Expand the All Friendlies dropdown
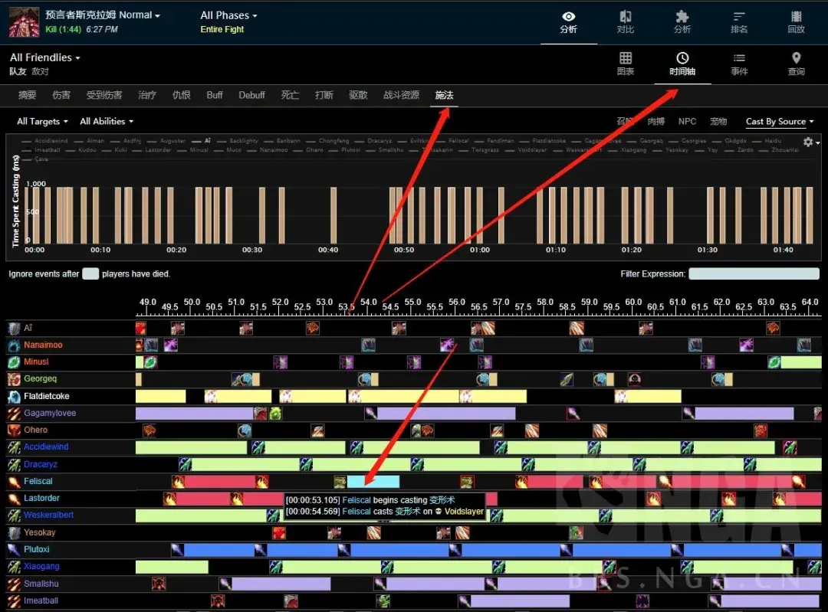The image size is (828, 612). 44,57
